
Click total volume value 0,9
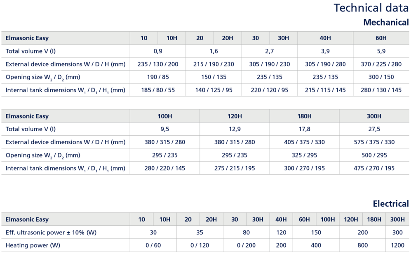158,51
